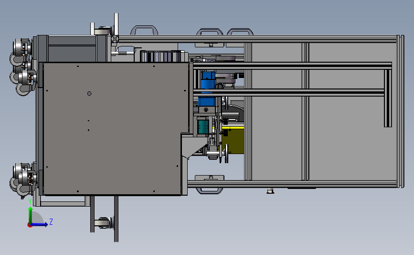Click the green Y axis arrow of the triad

click(x=31, y=216)
